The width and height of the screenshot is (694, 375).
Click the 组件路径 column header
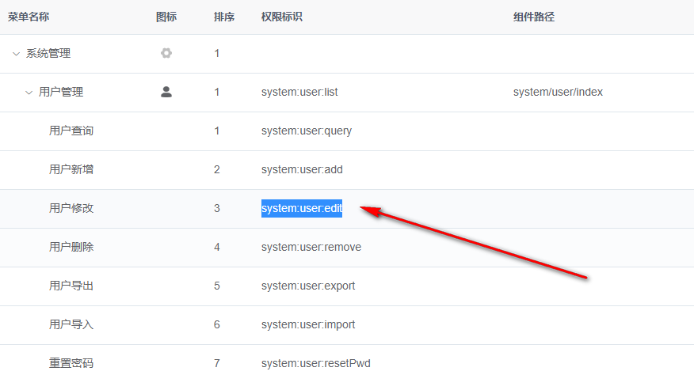(x=534, y=17)
